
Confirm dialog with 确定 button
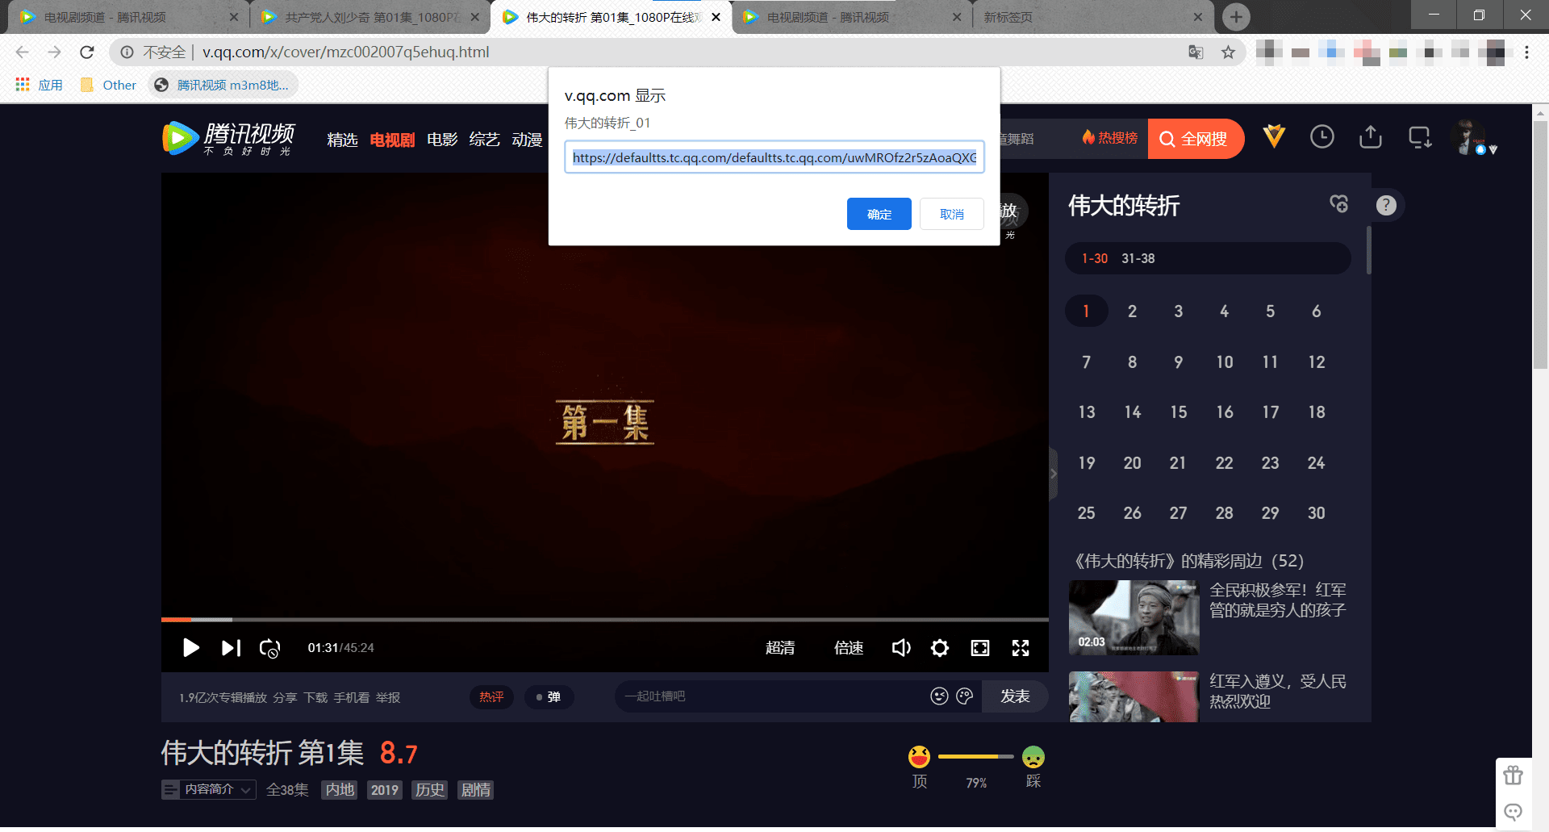879,214
